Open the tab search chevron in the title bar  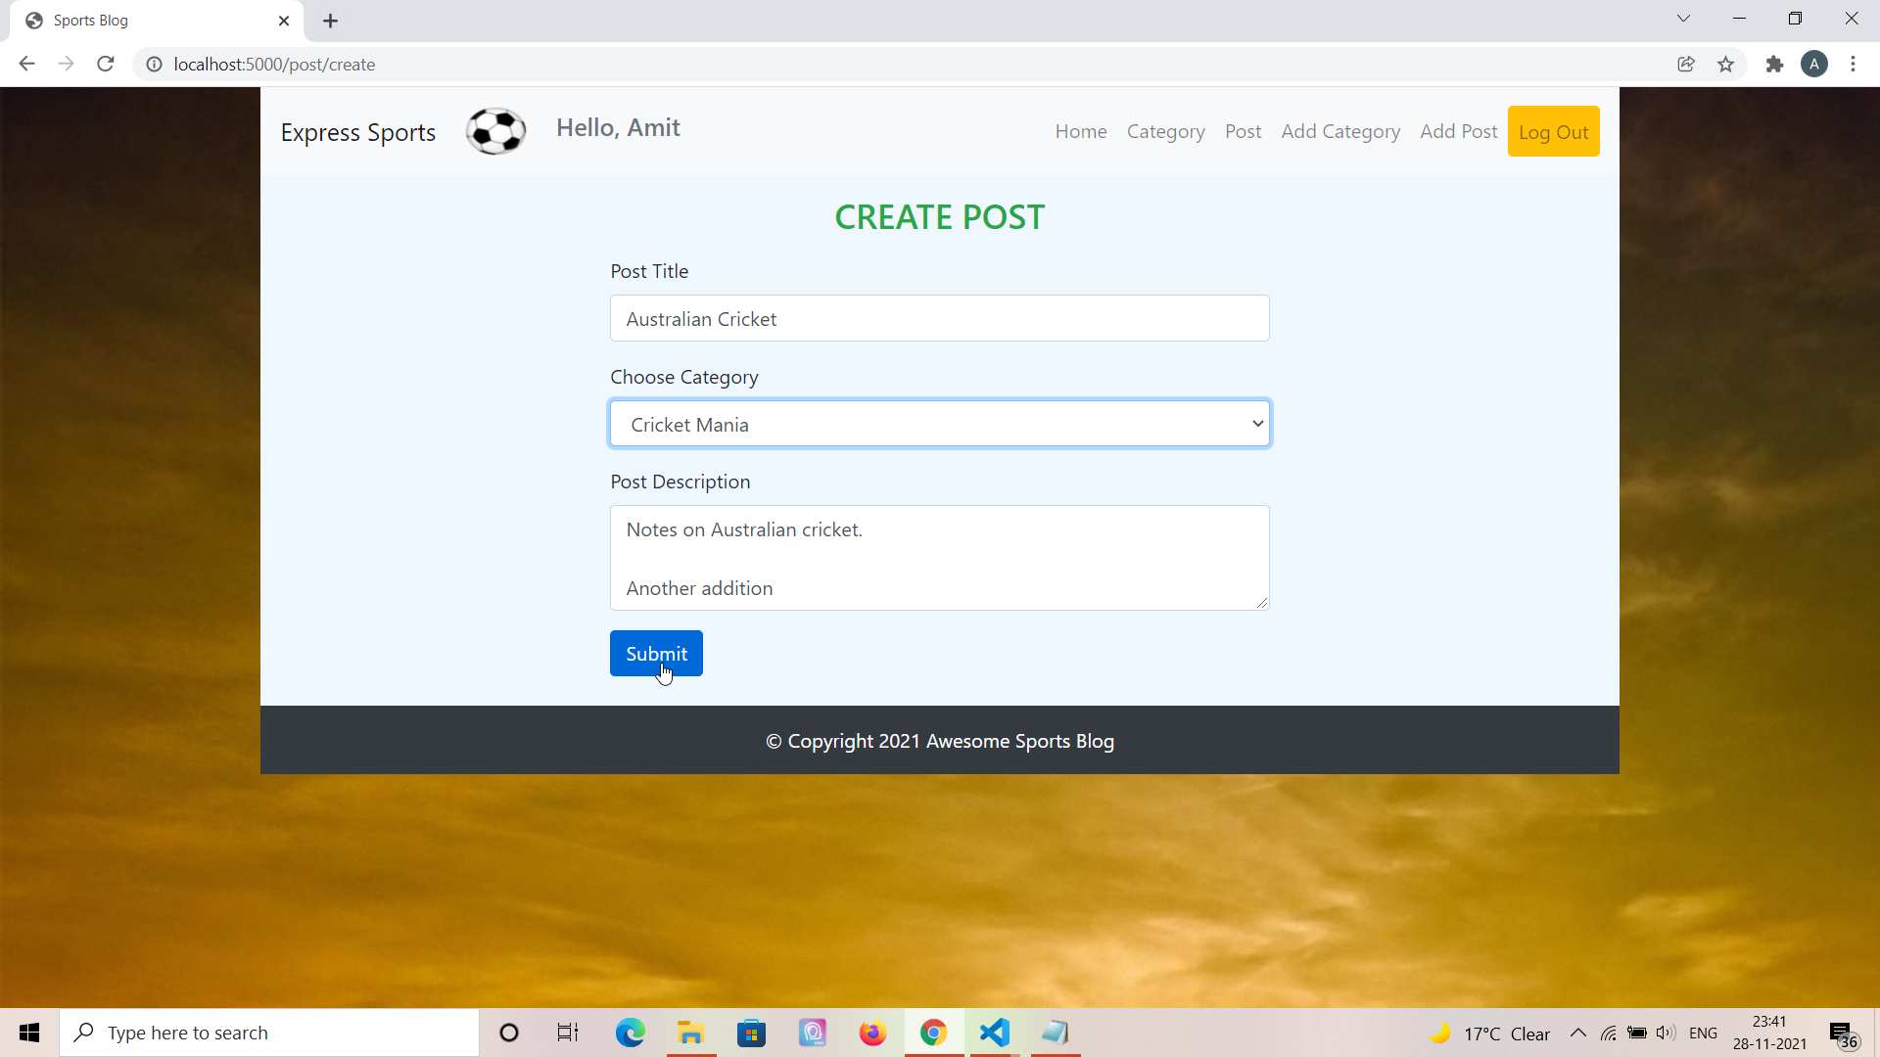[x=1683, y=19]
